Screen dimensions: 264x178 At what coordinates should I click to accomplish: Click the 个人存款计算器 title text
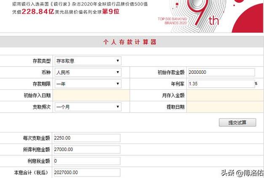pos(129,42)
